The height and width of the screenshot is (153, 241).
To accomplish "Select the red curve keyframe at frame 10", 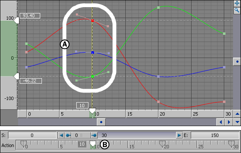I will 93,21.
